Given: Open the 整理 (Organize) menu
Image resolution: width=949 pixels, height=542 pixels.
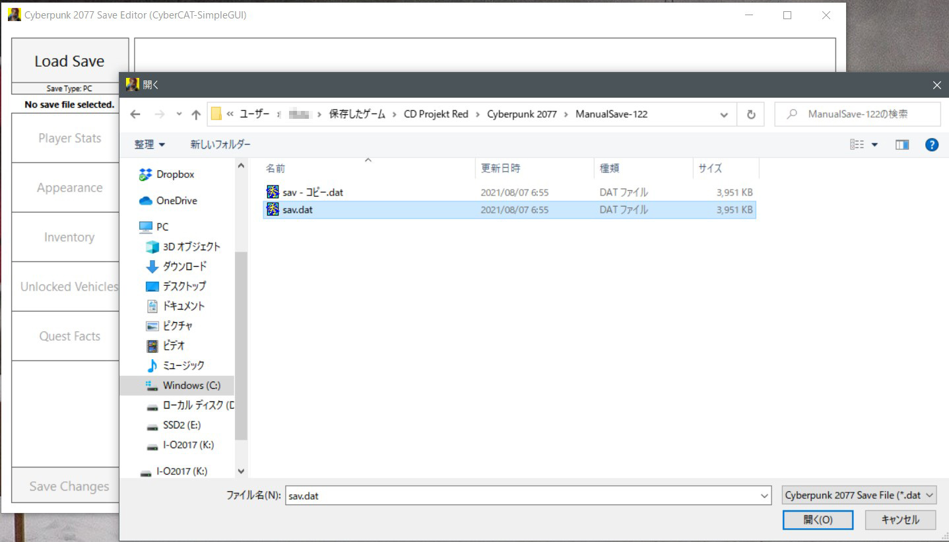Looking at the screenshot, I should (x=149, y=144).
